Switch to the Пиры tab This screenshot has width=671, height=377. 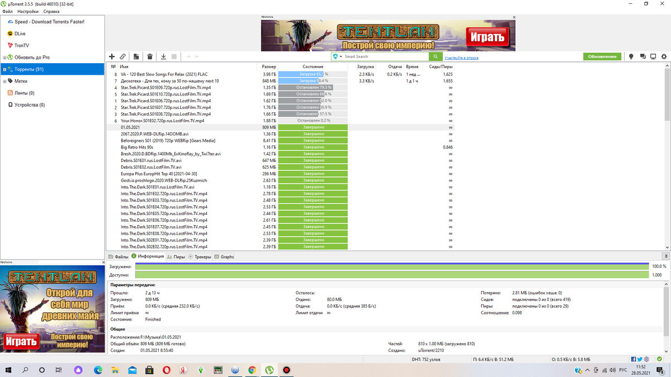(x=176, y=257)
